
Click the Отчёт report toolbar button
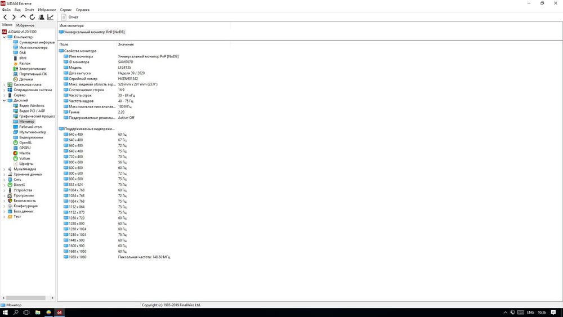[x=70, y=17]
